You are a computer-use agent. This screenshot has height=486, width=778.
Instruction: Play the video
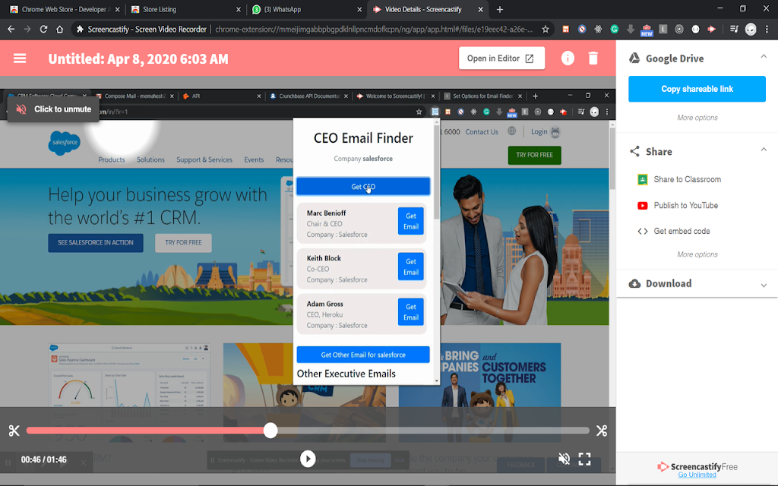pyautogui.click(x=308, y=459)
